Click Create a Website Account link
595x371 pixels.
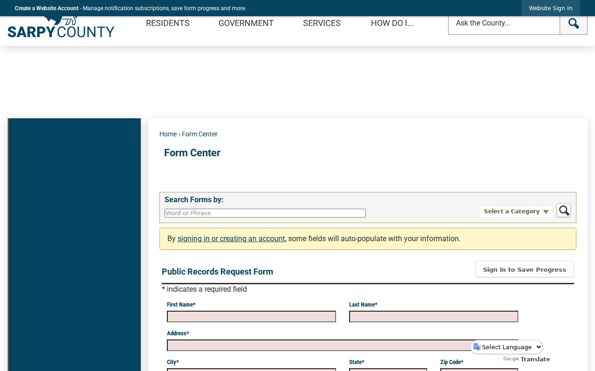tap(46, 8)
